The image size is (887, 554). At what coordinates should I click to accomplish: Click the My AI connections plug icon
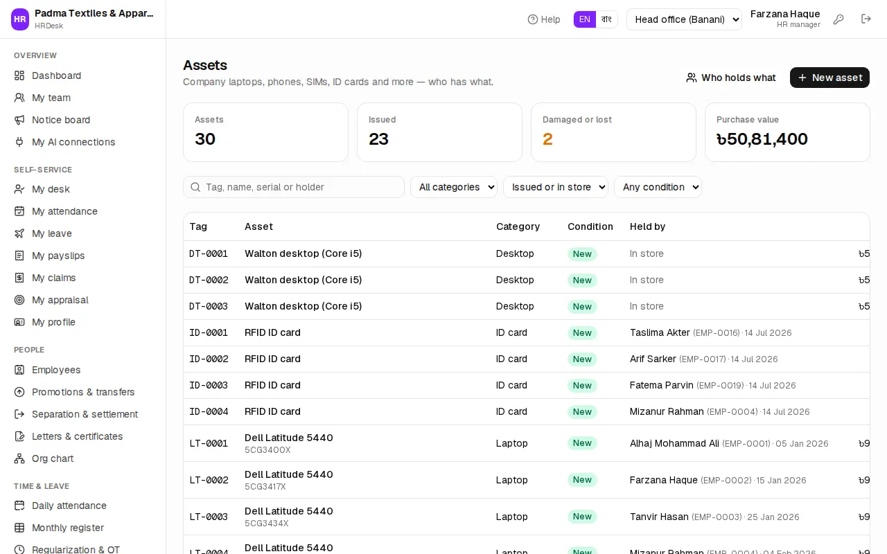[x=19, y=142]
